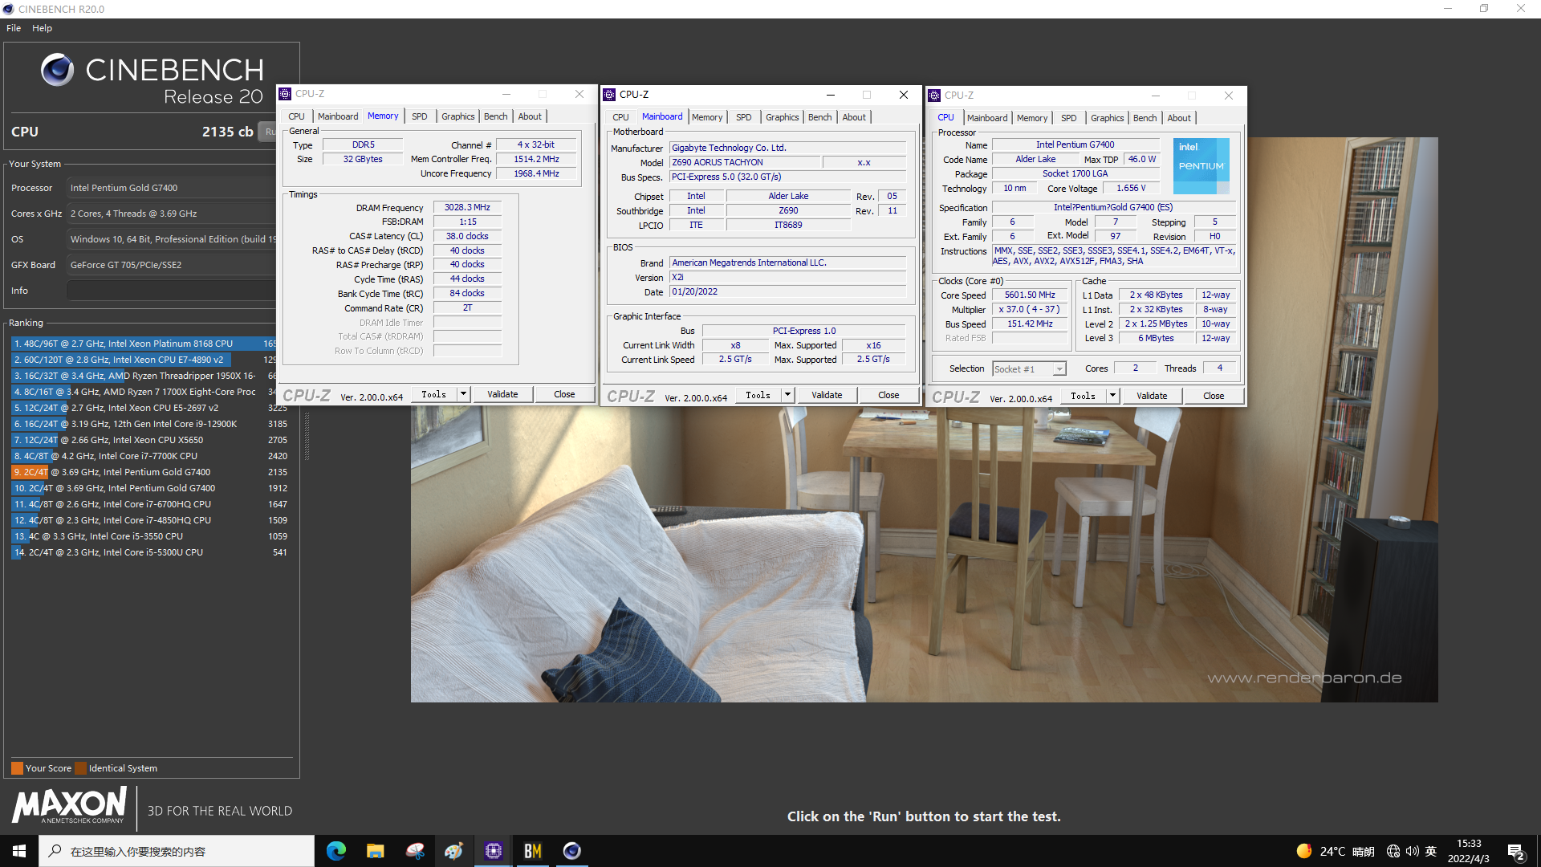Image resolution: width=1541 pixels, height=867 pixels.
Task: Select Mainboard tab in rightmost CPU-Z window
Action: tap(987, 118)
